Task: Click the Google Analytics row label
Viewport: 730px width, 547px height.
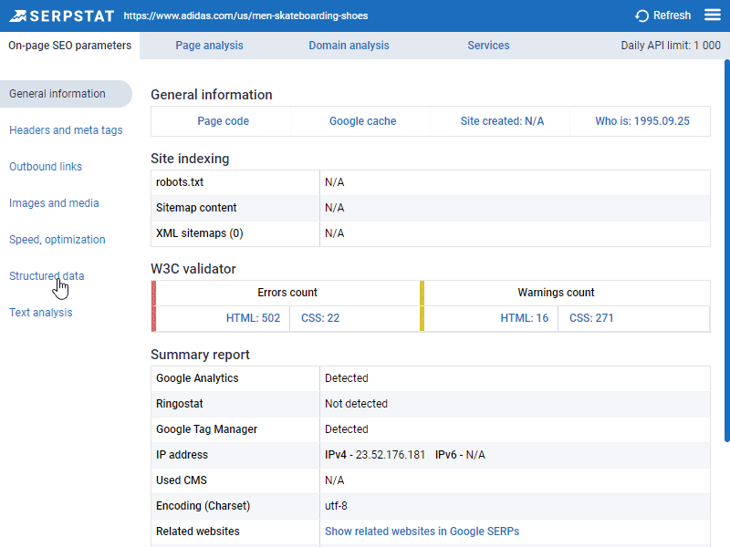Action: coord(197,378)
